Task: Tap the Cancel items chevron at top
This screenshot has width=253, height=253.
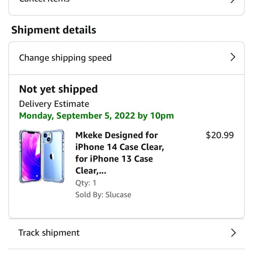Action: click(x=233, y=1)
